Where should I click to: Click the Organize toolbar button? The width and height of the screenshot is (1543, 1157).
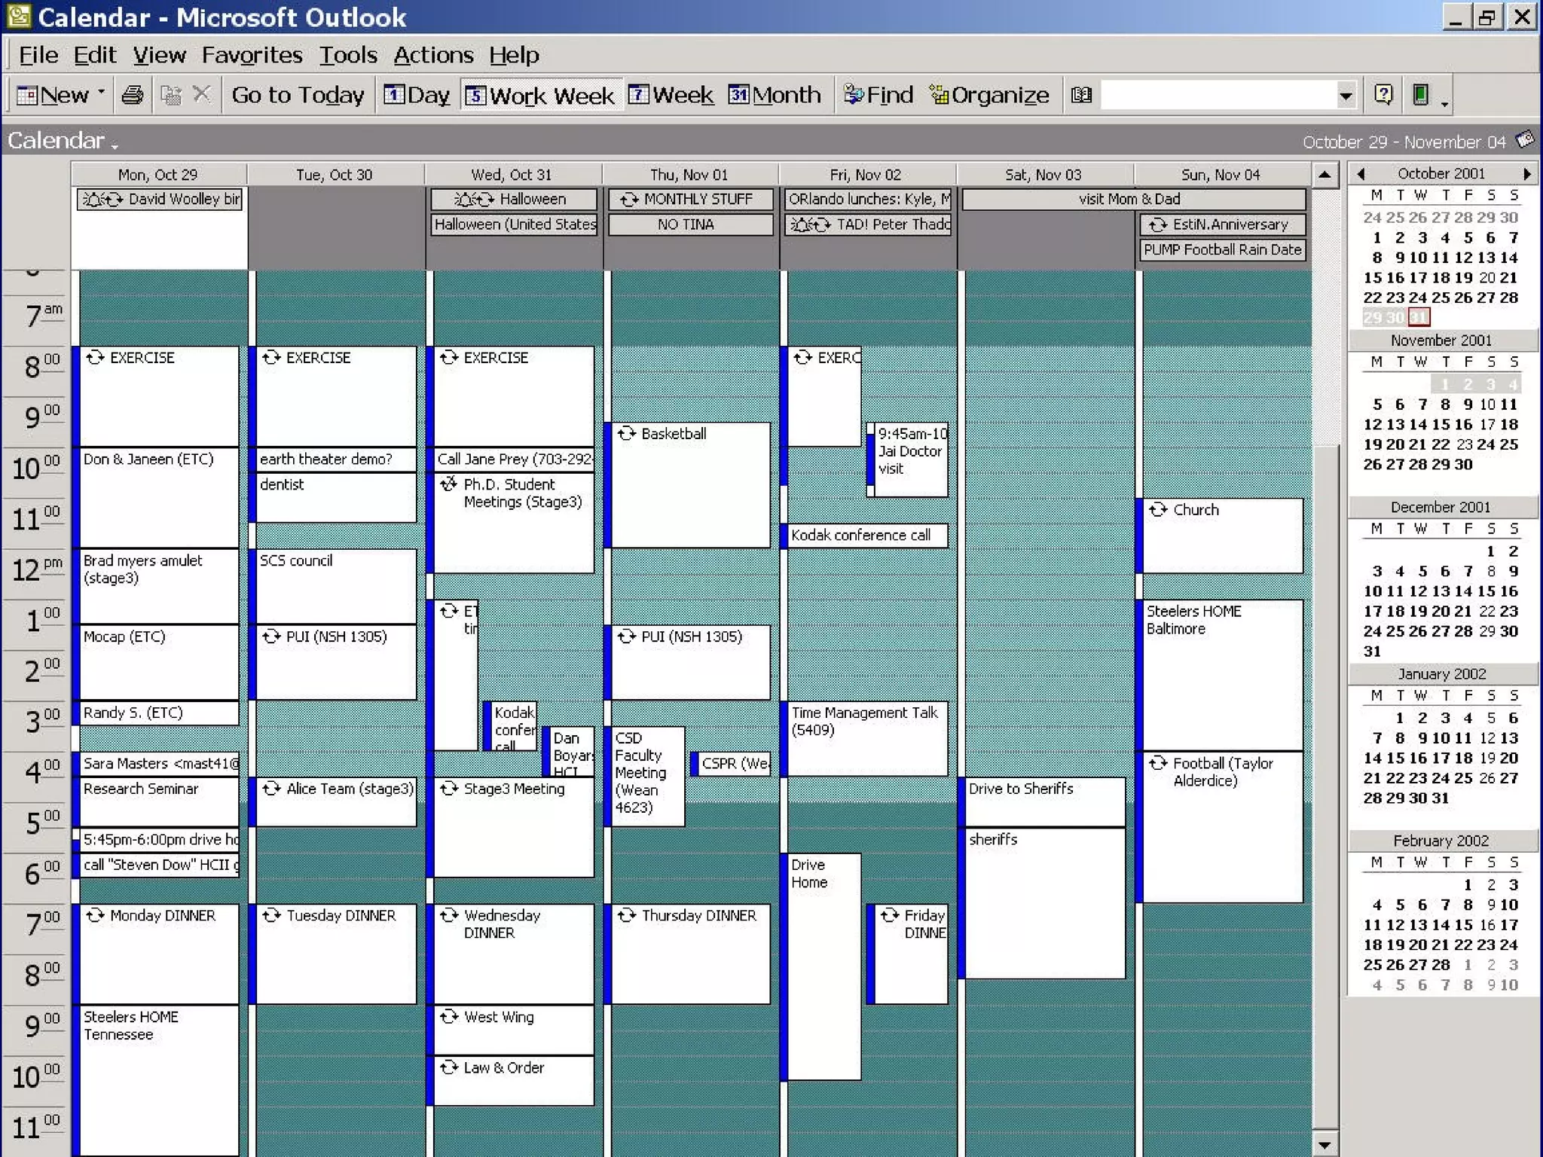click(989, 95)
